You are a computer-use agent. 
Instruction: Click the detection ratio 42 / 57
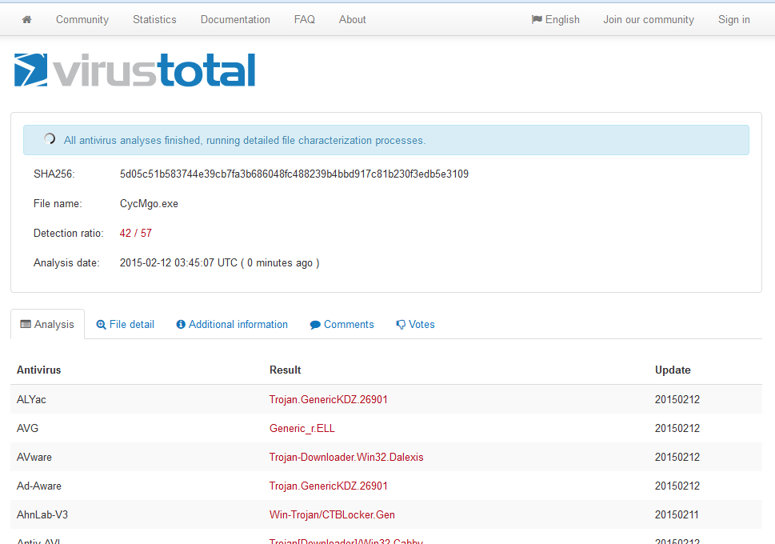[135, 234]
